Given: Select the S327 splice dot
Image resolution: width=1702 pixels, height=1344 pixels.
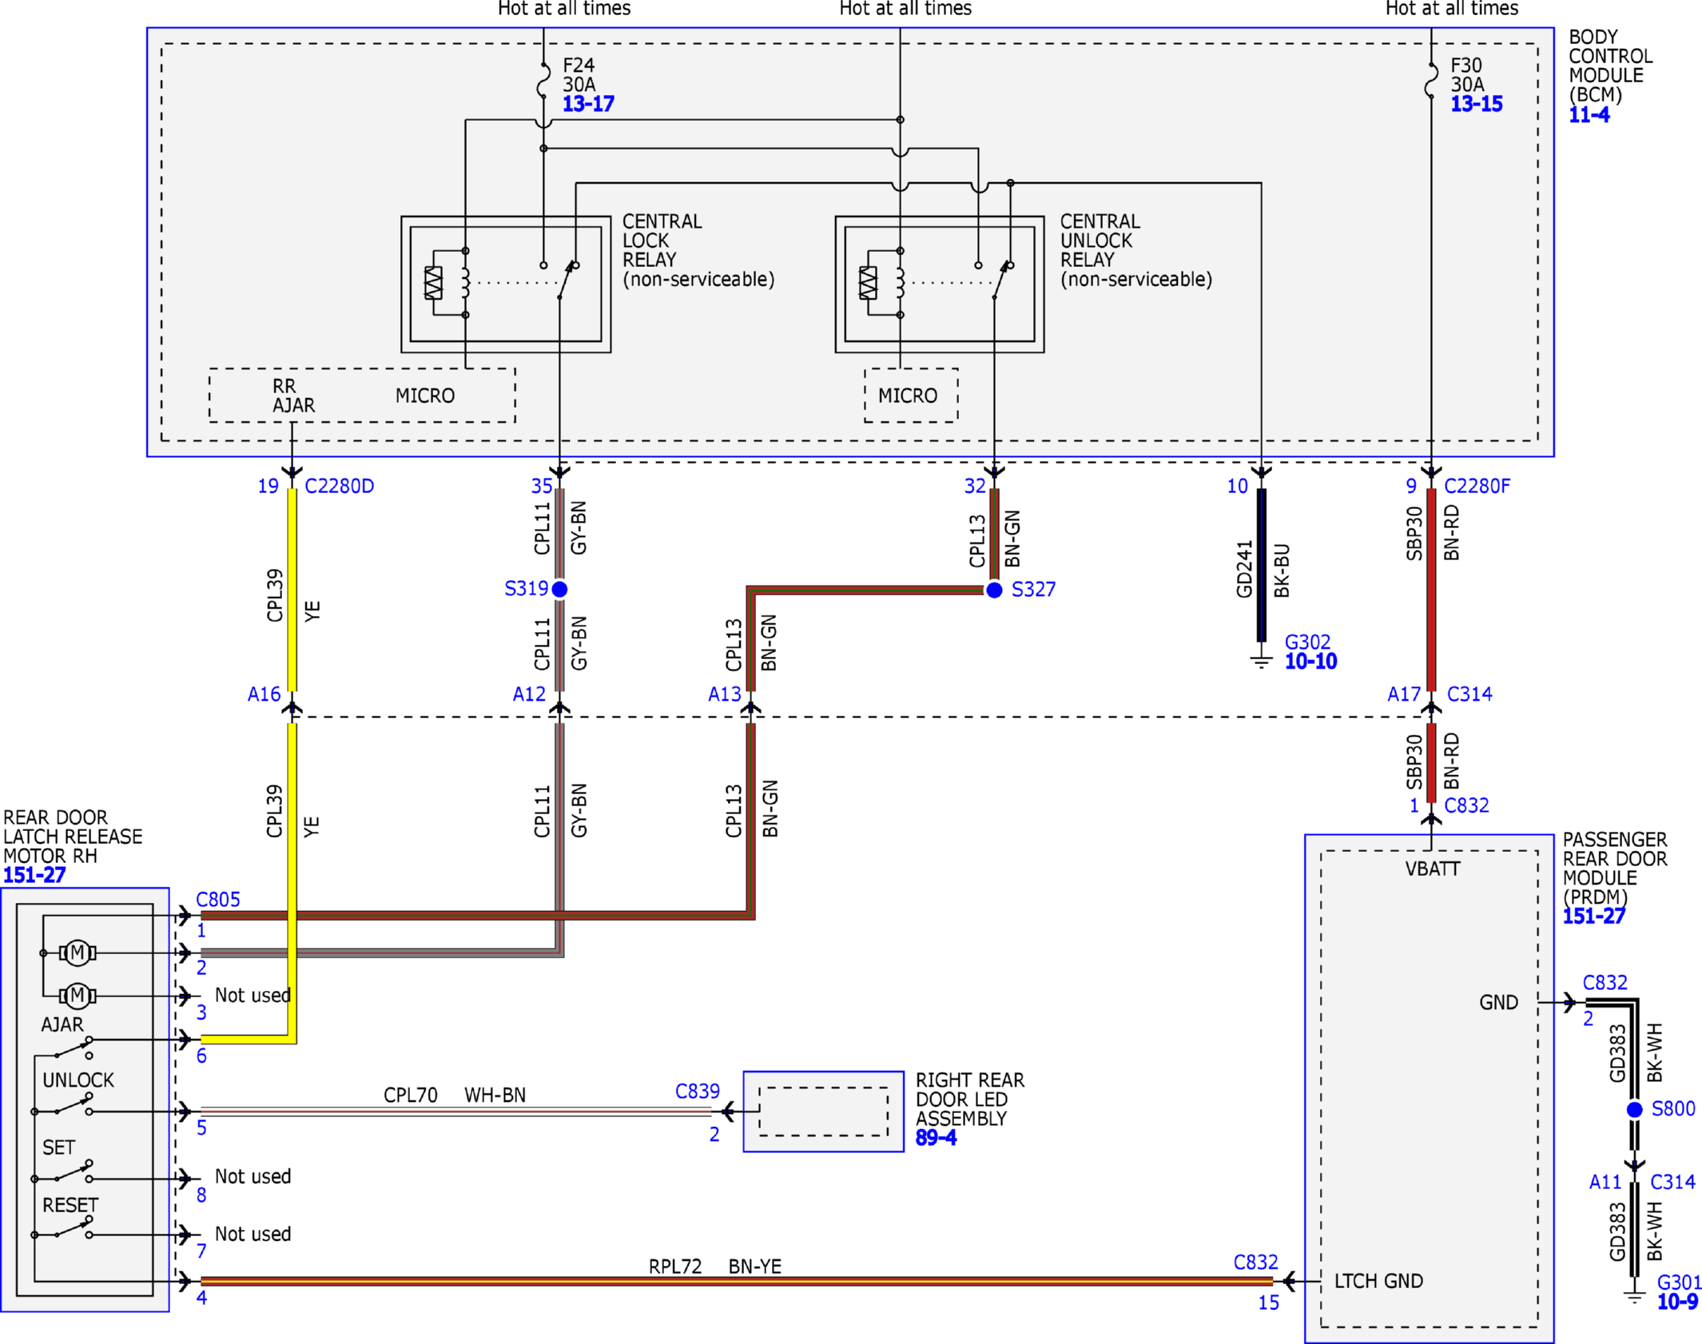Looking at the screenshot, I should pyautogui.click(x=994, y=590).
